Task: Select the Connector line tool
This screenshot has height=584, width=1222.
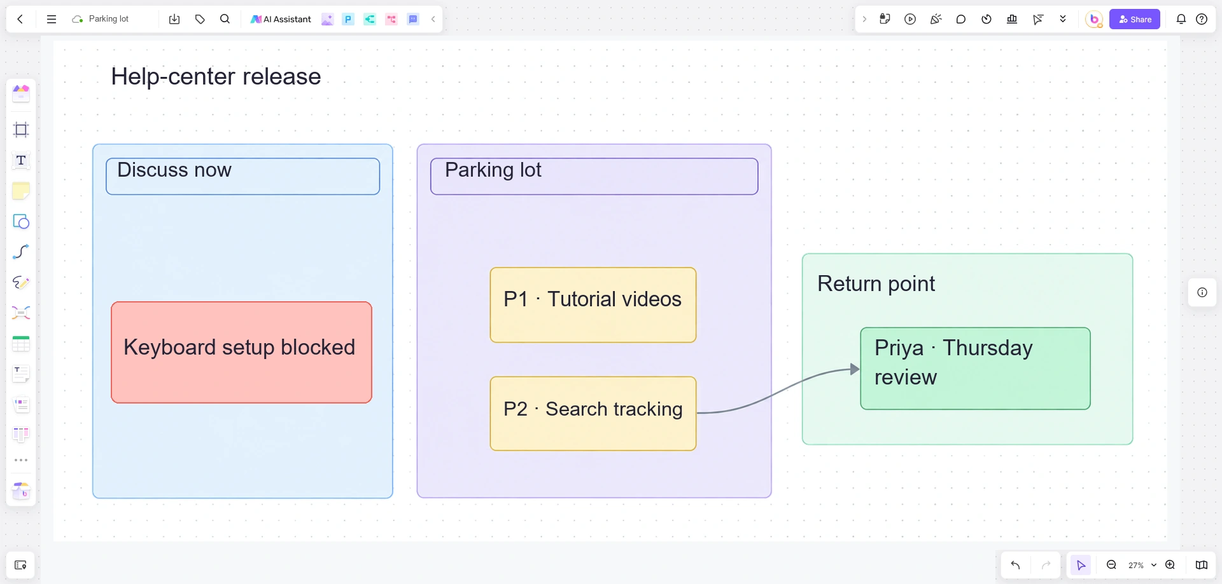Action: pyautogui.click(x=21, y=252)
